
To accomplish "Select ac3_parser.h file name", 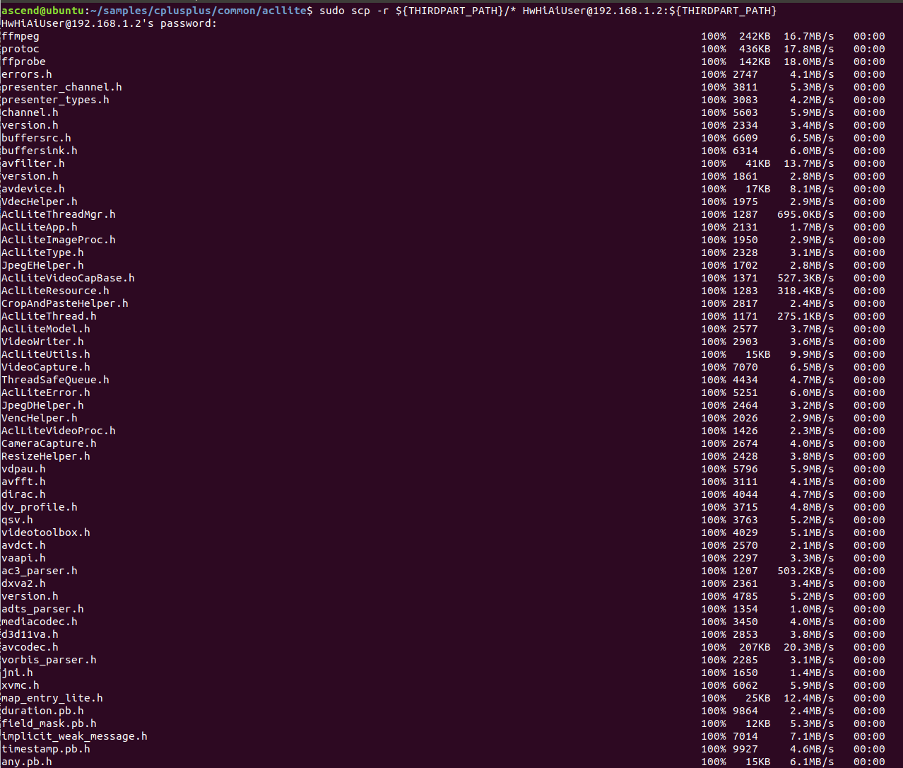I will pyautogui.click(x=40, y=571).
